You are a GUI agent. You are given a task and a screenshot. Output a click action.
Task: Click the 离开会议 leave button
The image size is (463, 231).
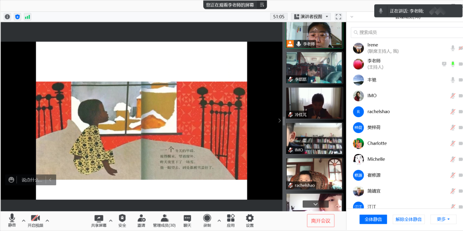pos(320,221)
